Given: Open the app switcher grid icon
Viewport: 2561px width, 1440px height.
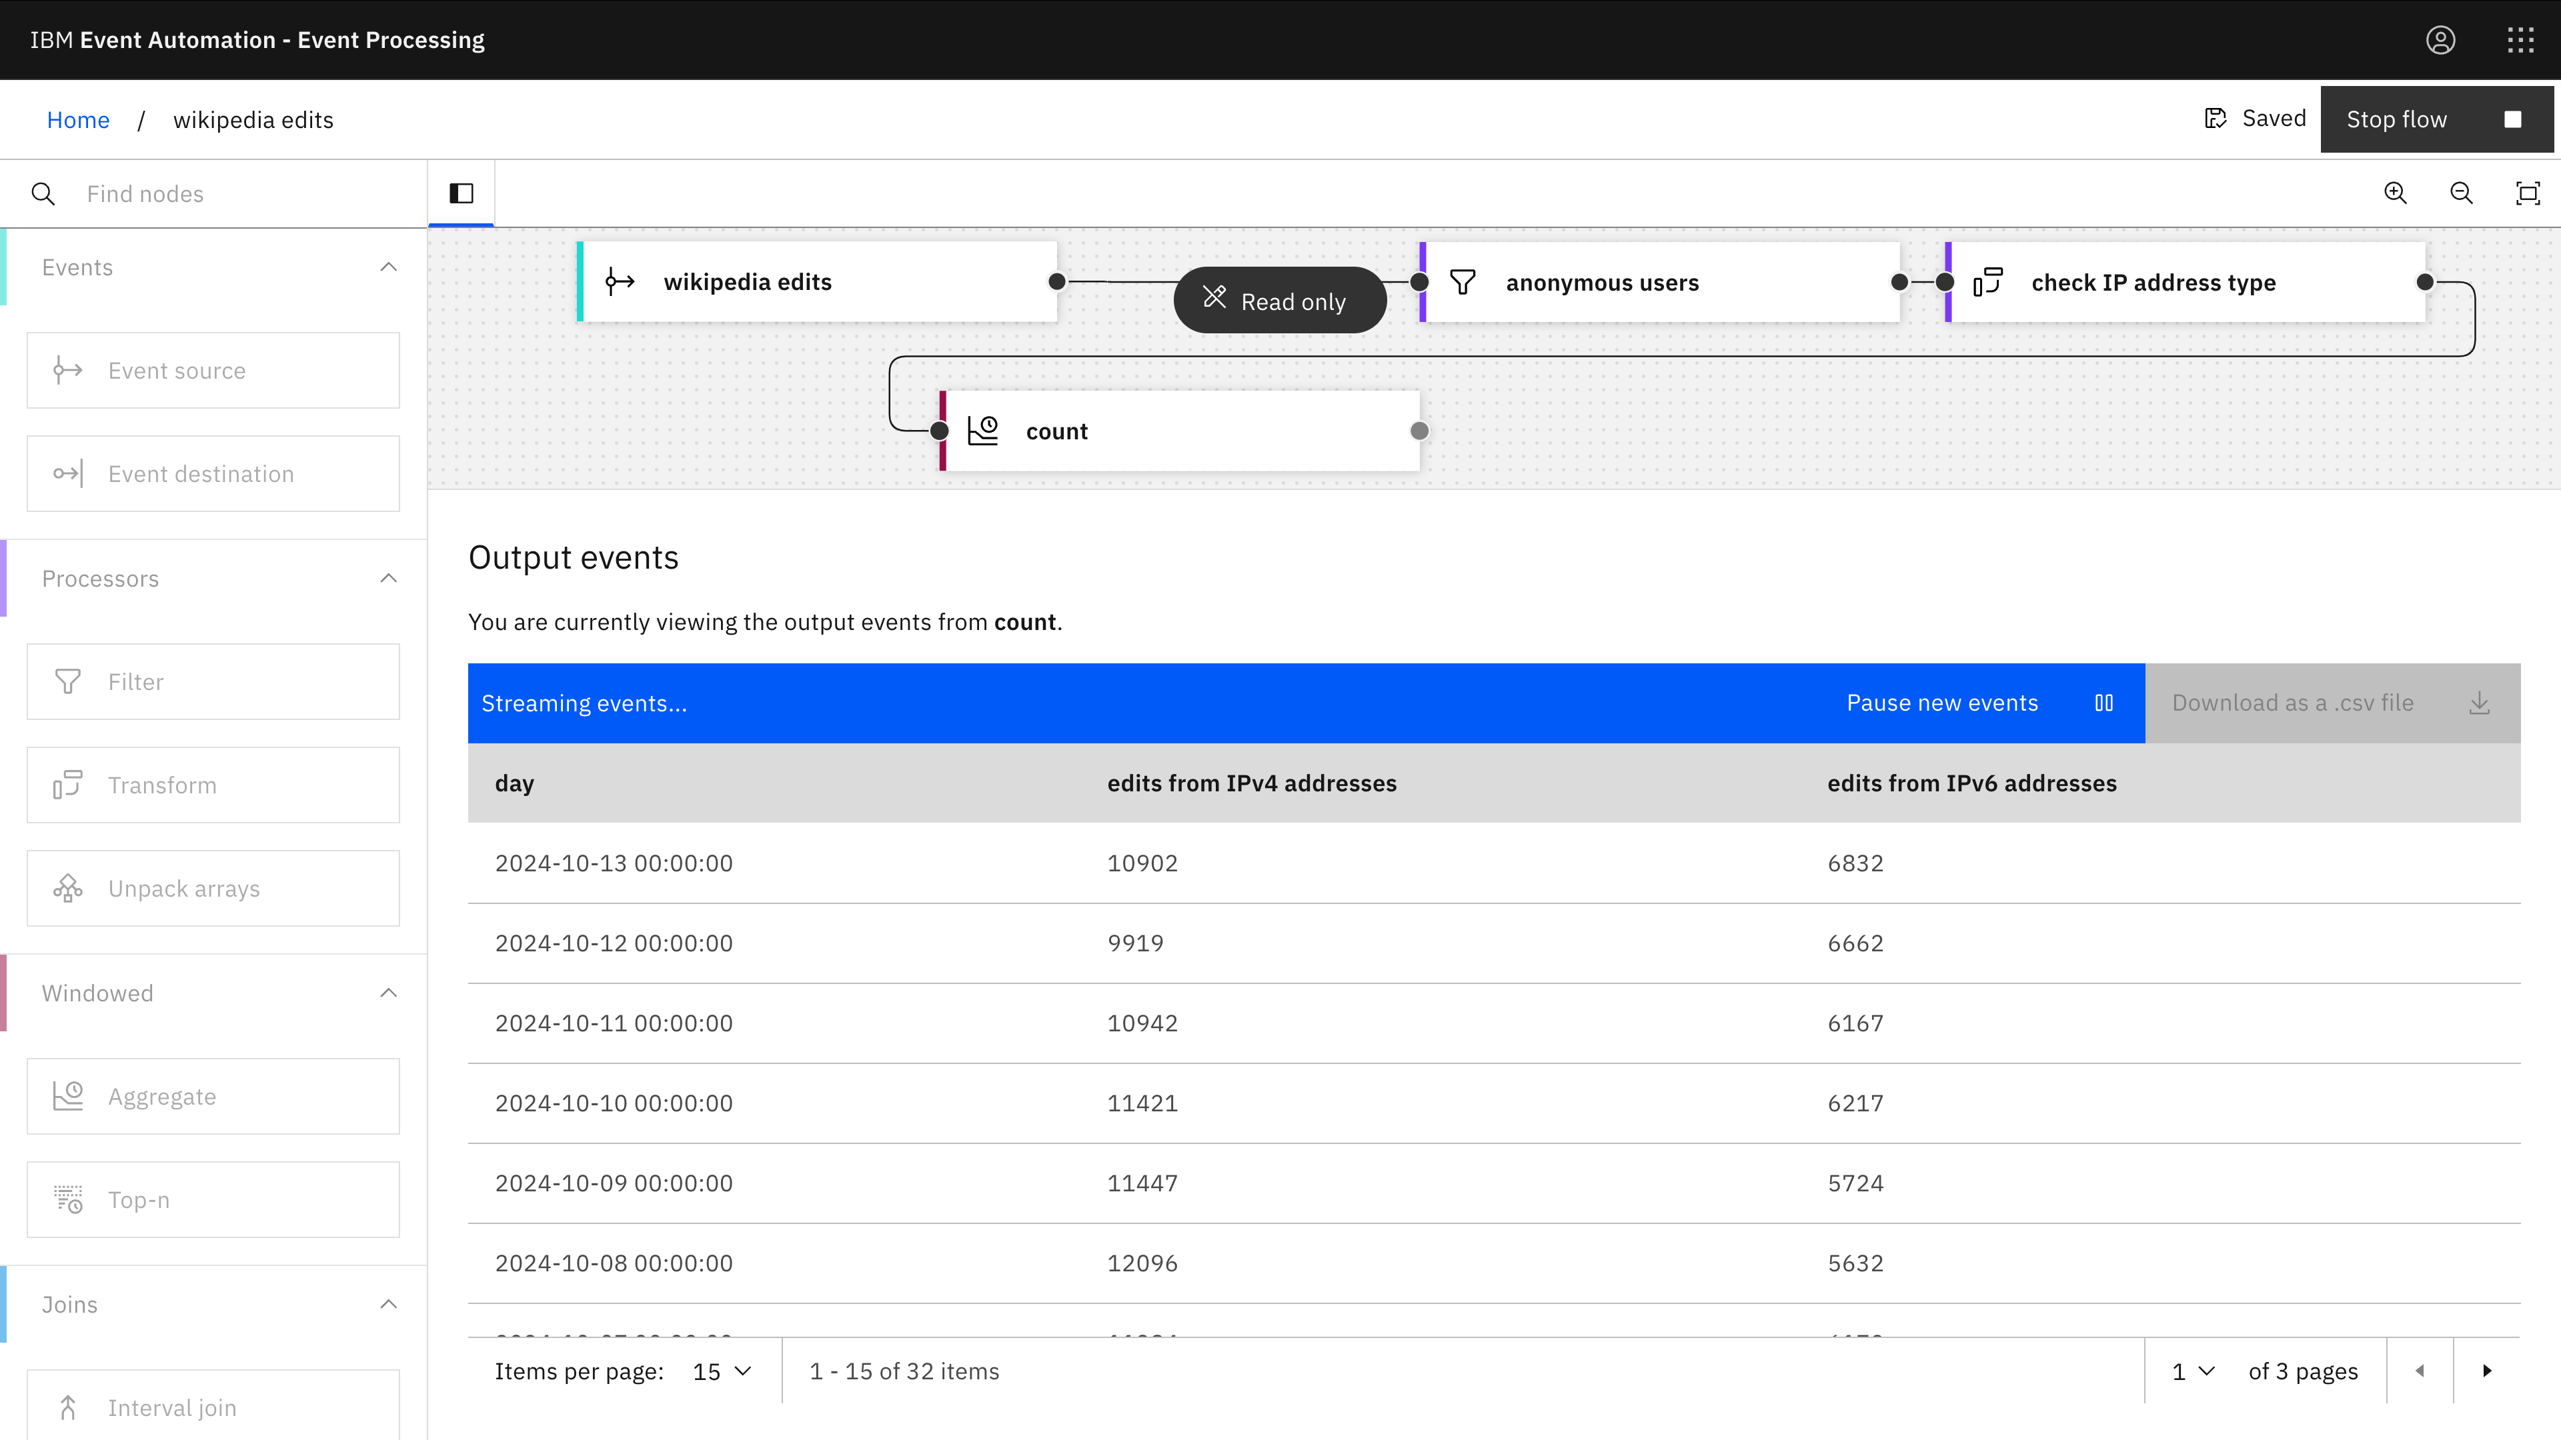Looking at the screenshot, I should click(x=2520, y=40).
